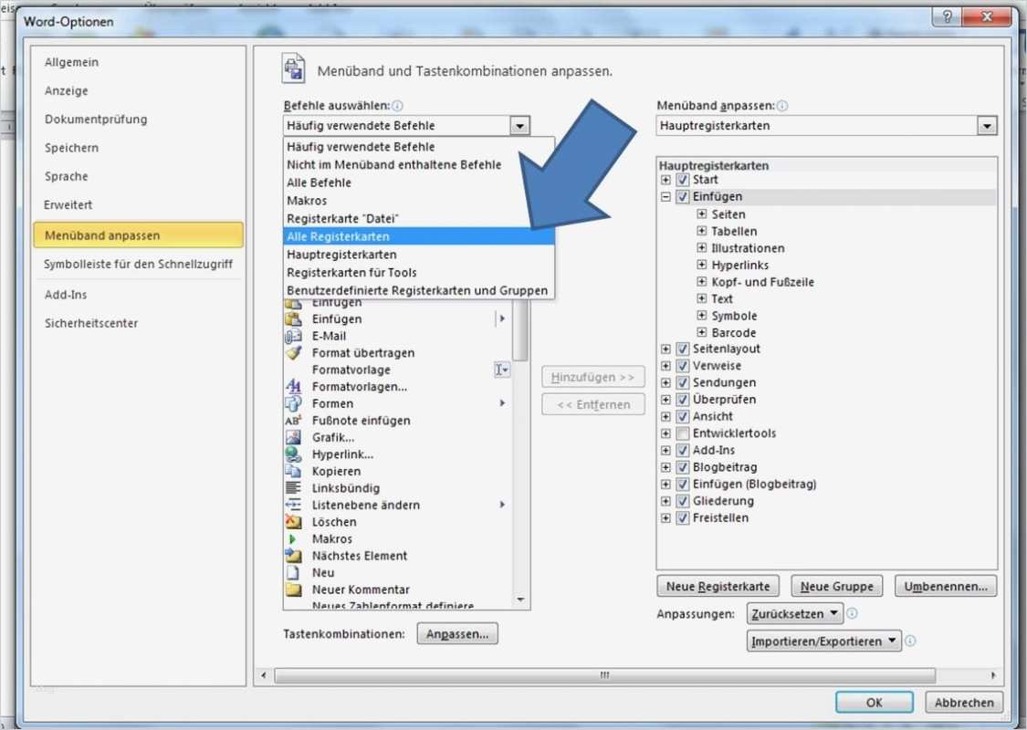Click the Löschen icon

293,522
